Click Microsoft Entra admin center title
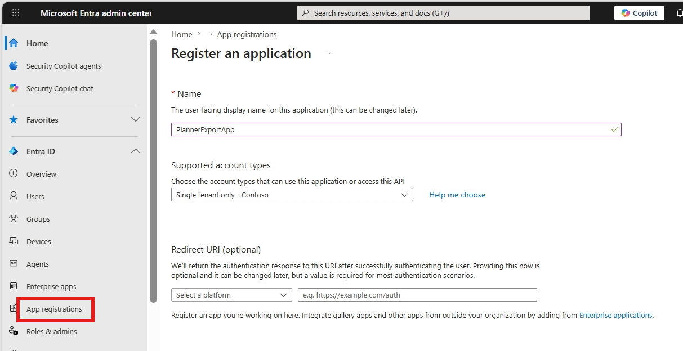Screen dimensions: 683x351 pyautogui.click(x=96, y=13)
